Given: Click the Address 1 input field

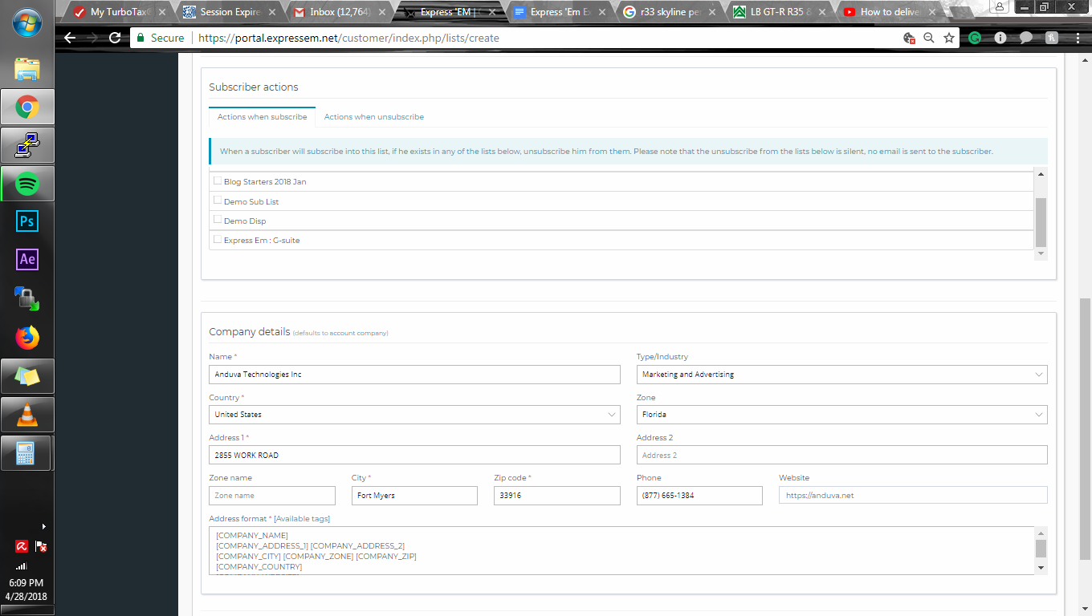Looking at the screenshot, I should point(414,455).
